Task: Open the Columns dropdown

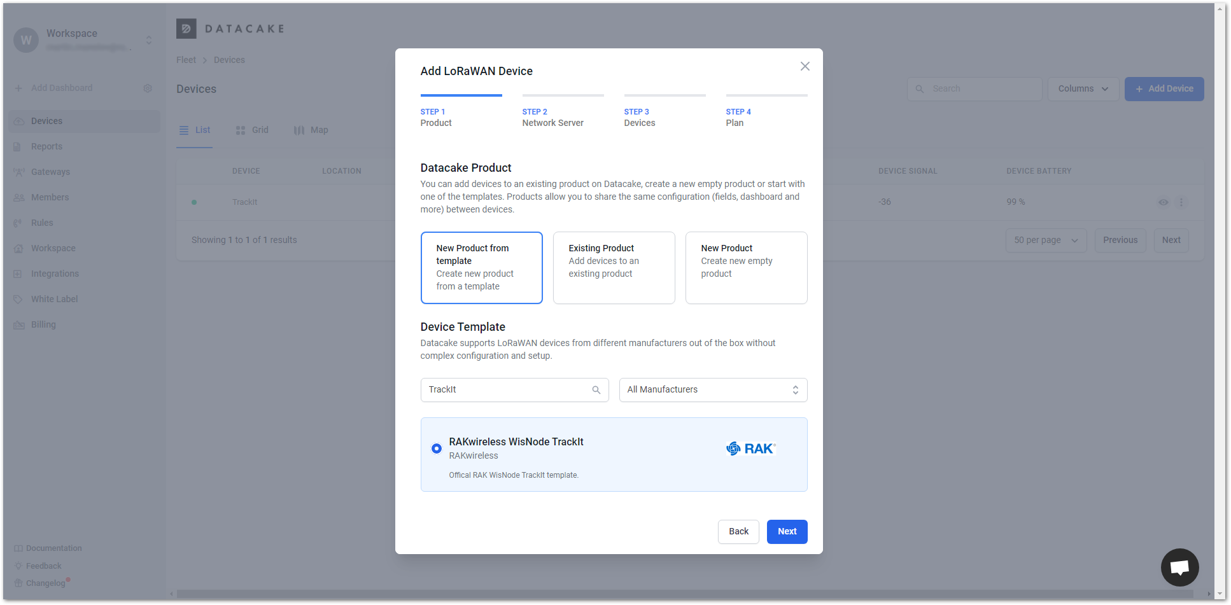Action: (x=1083, y=89)
